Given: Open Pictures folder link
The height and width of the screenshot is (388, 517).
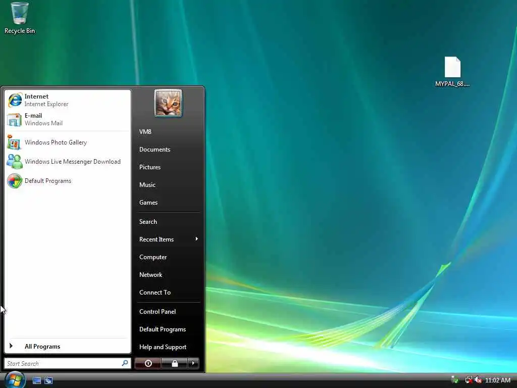Looking at the screenshot, I should pyautogui.click(x=168, y=167).
